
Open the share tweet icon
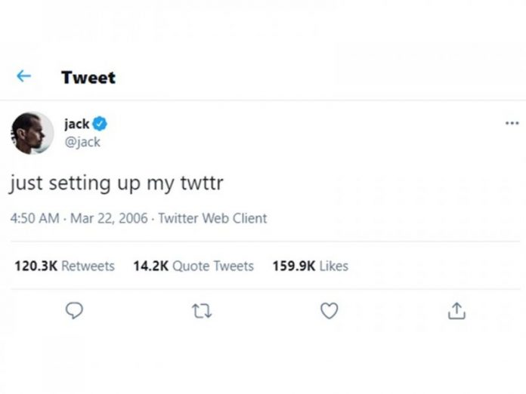coord(456,310)
